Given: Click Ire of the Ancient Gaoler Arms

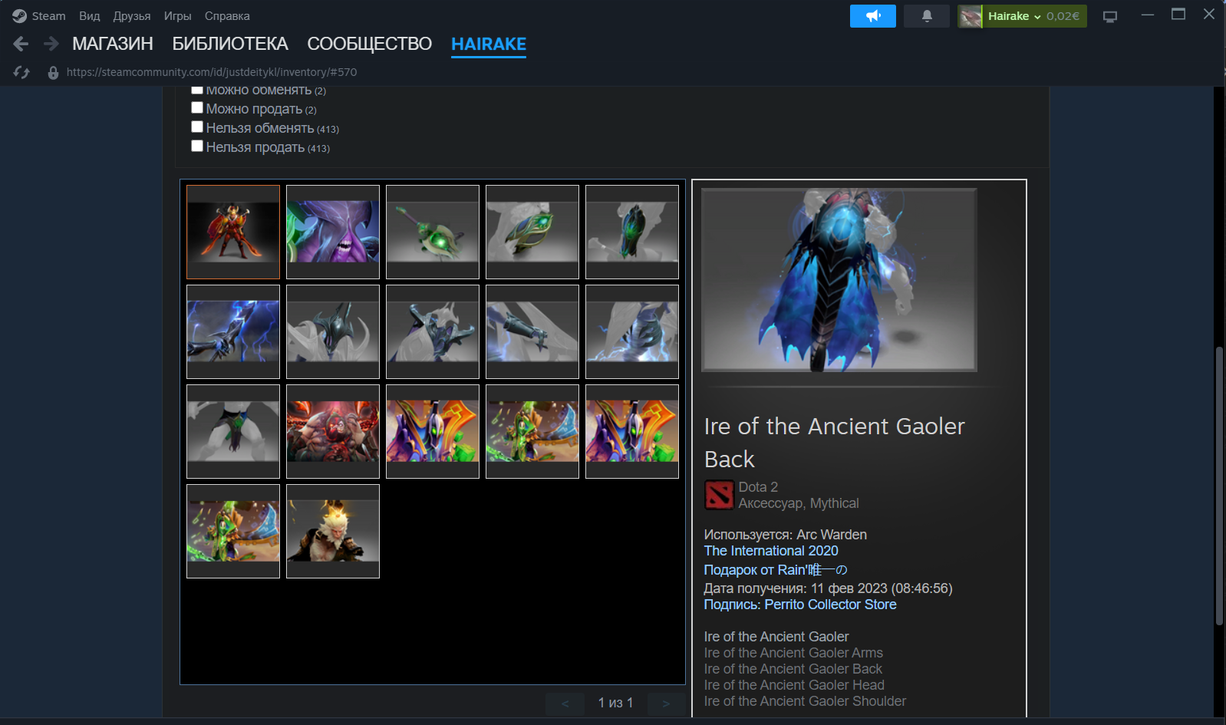Looking at the screenshot, I should (793, 653).
